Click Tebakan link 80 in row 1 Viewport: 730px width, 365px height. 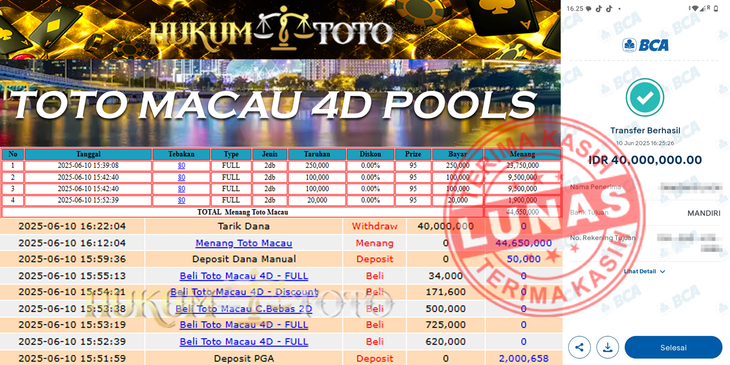point(182,166)
